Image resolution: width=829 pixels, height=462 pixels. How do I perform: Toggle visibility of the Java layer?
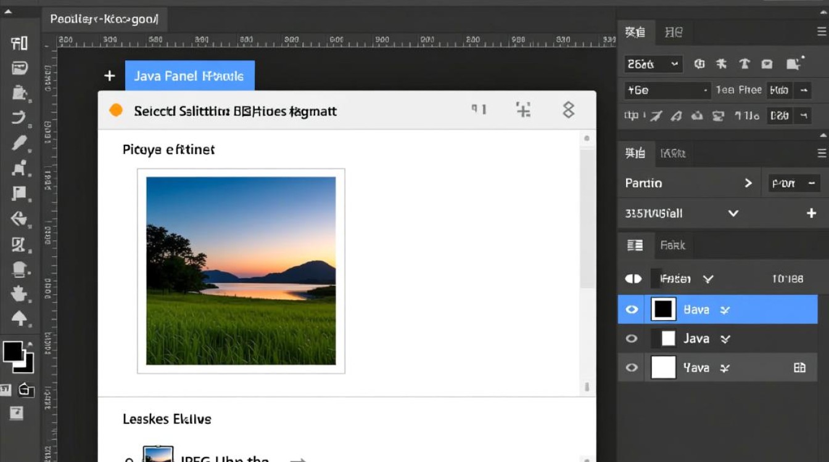click(x=632, y=339)
